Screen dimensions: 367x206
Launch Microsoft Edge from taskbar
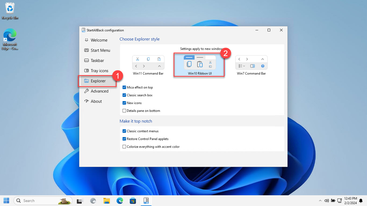(x=120, y=200)
